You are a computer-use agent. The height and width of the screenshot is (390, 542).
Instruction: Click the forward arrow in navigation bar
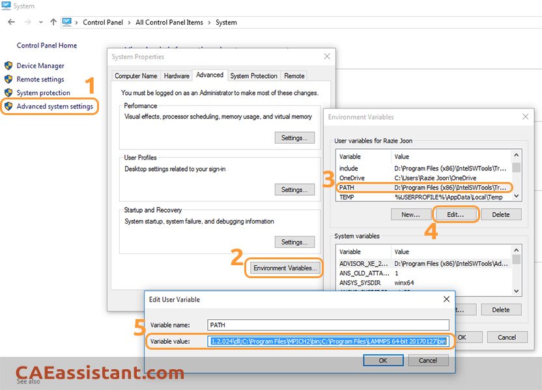pyautogui.click(x=27, y=22)
